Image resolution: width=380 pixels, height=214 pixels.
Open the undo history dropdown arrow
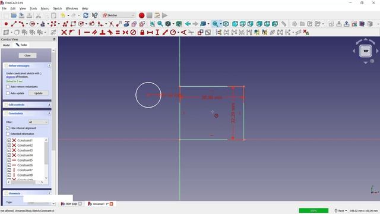(x=68, y=15)
